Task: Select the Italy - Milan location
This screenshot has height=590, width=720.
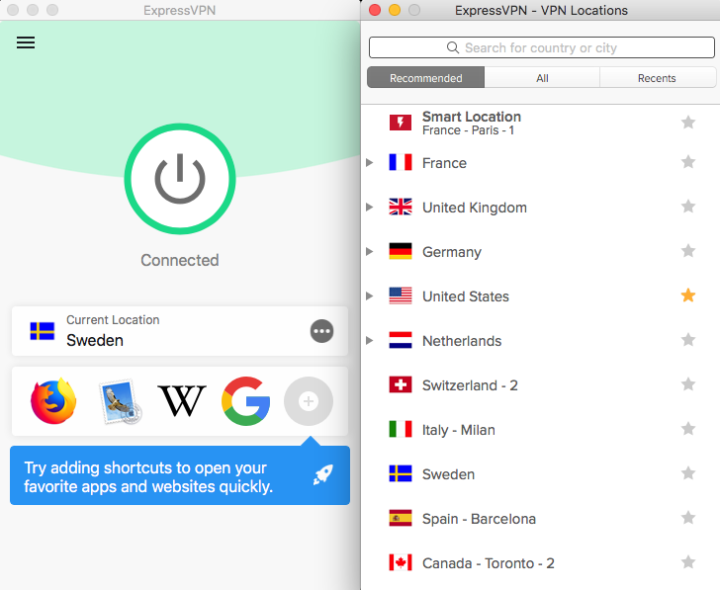Action: (x=540, y=430)
